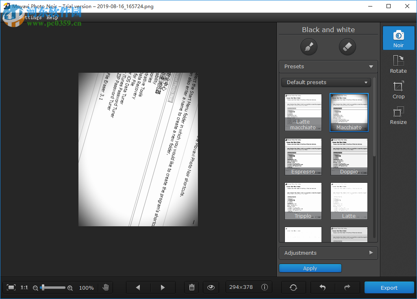Viewport: 417px width, 299px height.
Task: Open the Settings menu
Action: (x=30, y=17)
